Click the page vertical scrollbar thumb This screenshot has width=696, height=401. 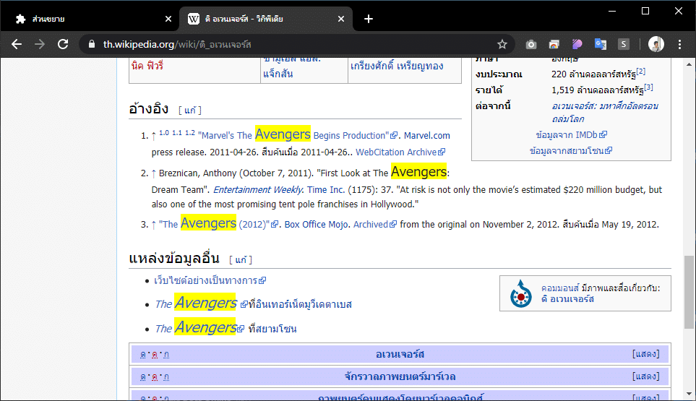click(x=689, y=292)
